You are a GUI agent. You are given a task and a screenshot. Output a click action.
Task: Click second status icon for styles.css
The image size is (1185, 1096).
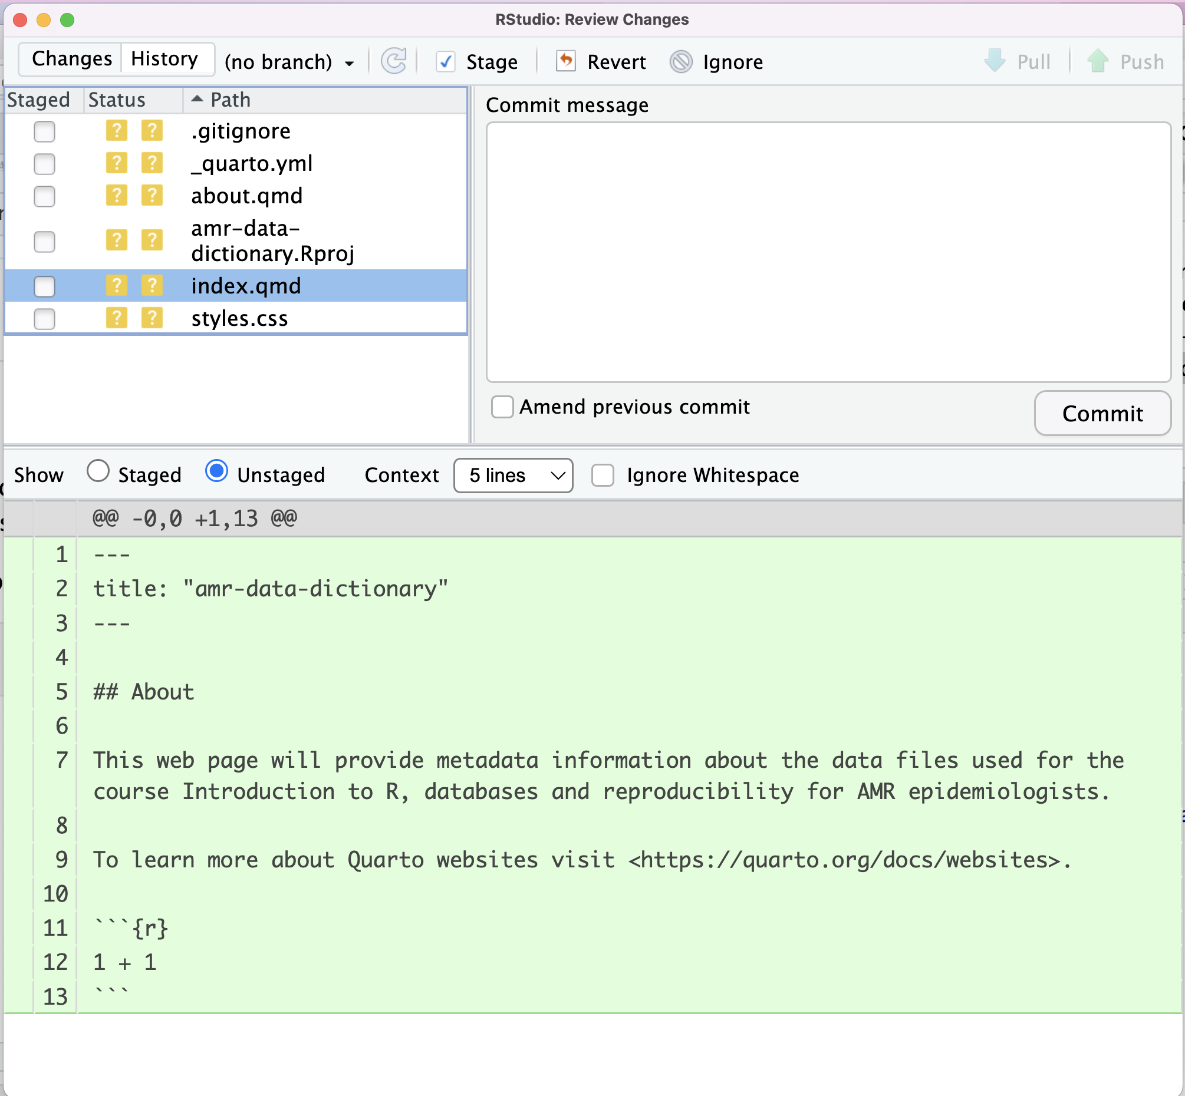[152, 318]
